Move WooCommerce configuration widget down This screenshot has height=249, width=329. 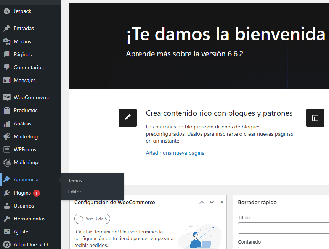pyautogui.click(x=212, y=202)
